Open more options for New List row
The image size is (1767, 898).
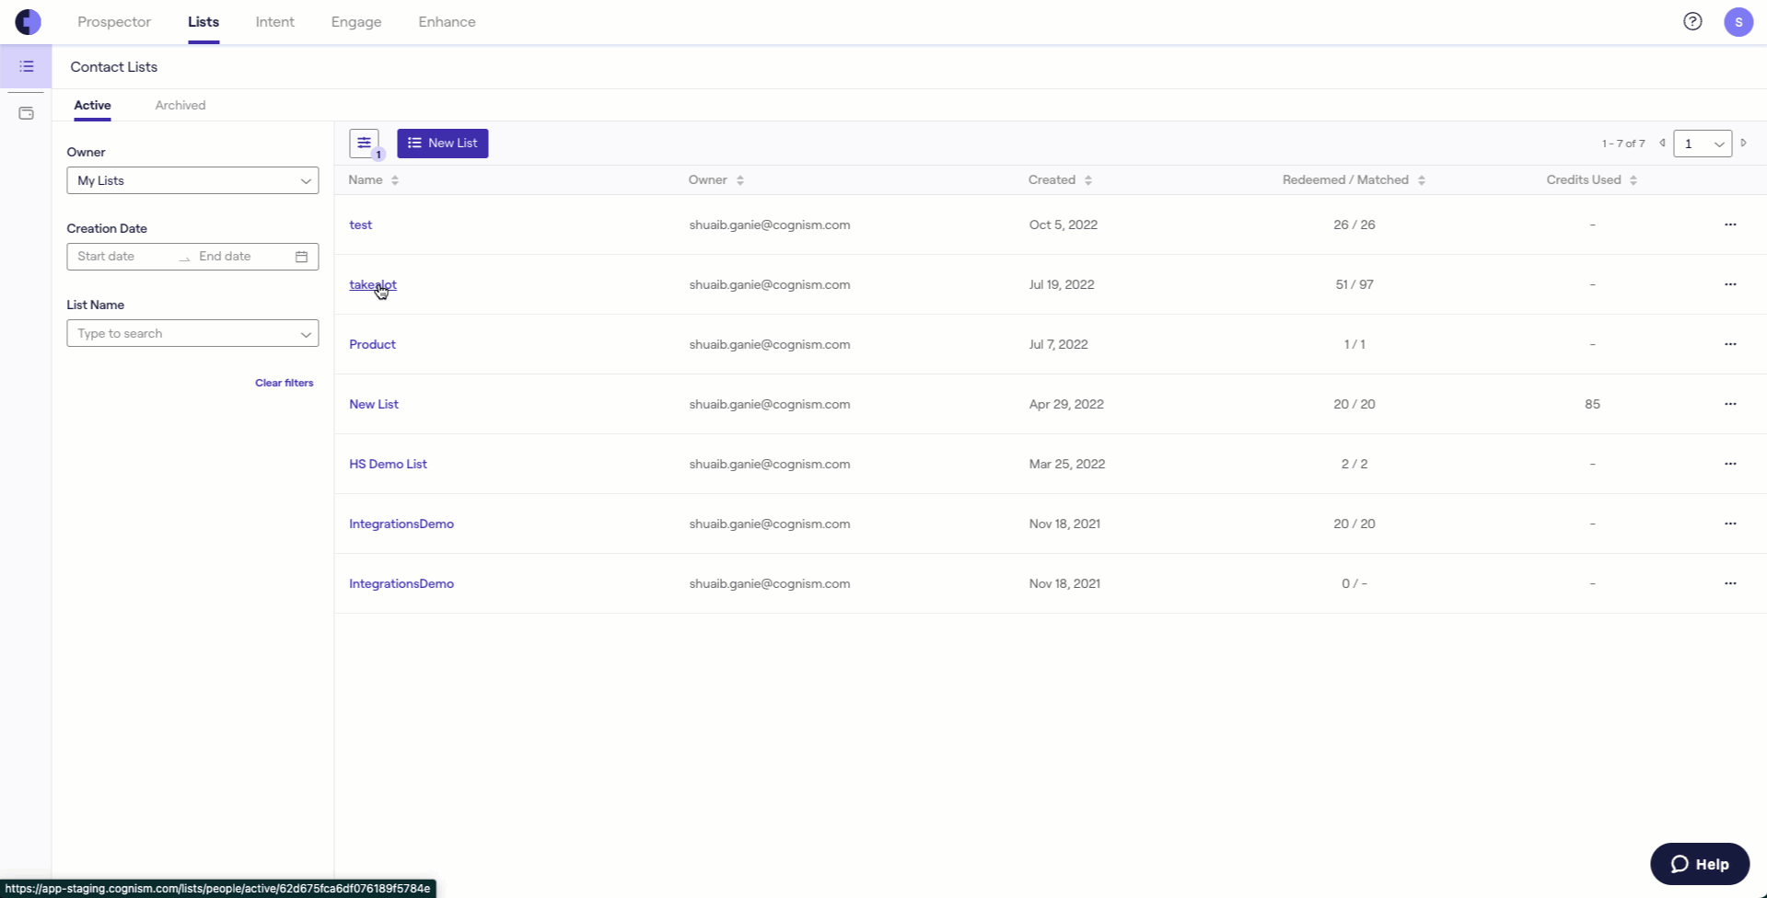coord(1729,404)
